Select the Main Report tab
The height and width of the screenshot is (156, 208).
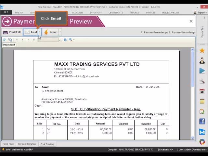coord(9,45)
